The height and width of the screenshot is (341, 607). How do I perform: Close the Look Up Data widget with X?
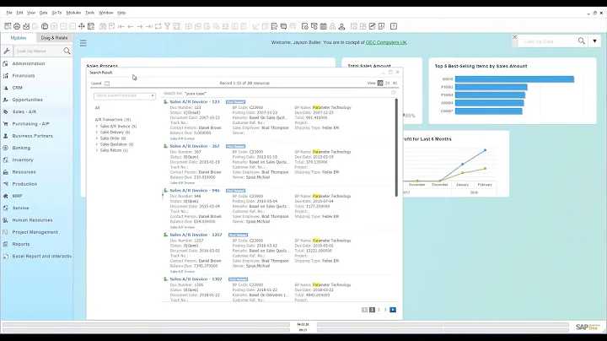click(514, 37)
